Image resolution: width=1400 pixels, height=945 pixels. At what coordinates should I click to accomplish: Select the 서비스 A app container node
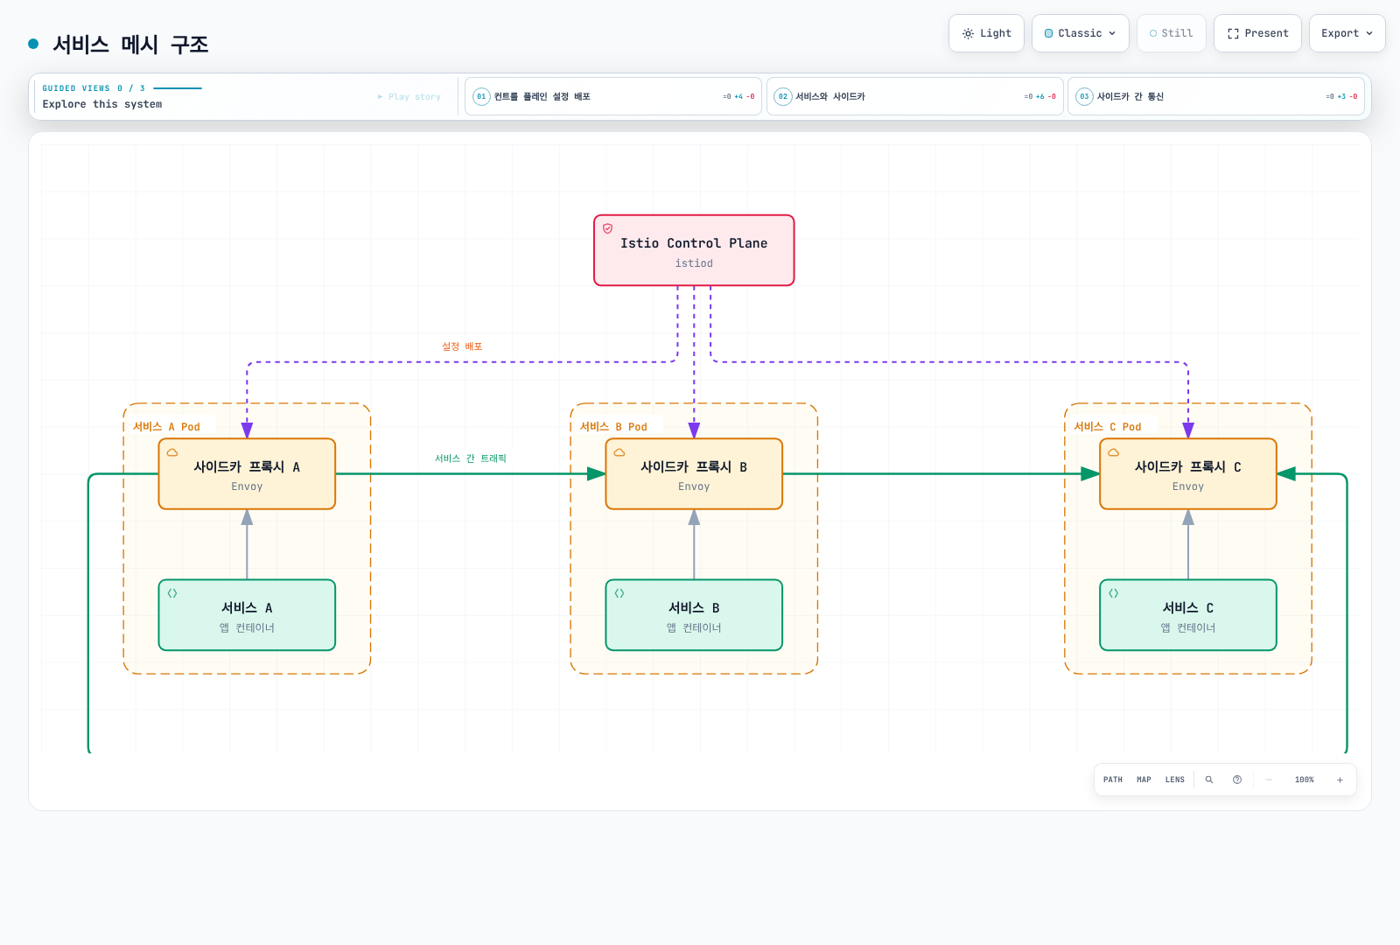pos(247,615)
